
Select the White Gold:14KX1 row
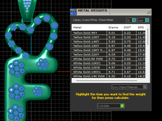point(108,72)
